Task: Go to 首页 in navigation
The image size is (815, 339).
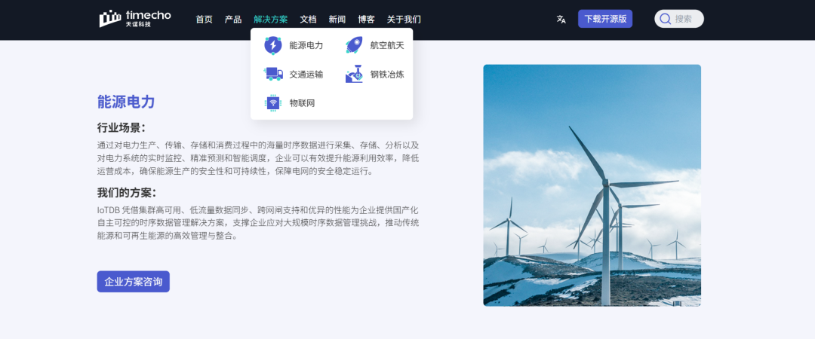Action: pyautogui.click(x=205, y=19)
